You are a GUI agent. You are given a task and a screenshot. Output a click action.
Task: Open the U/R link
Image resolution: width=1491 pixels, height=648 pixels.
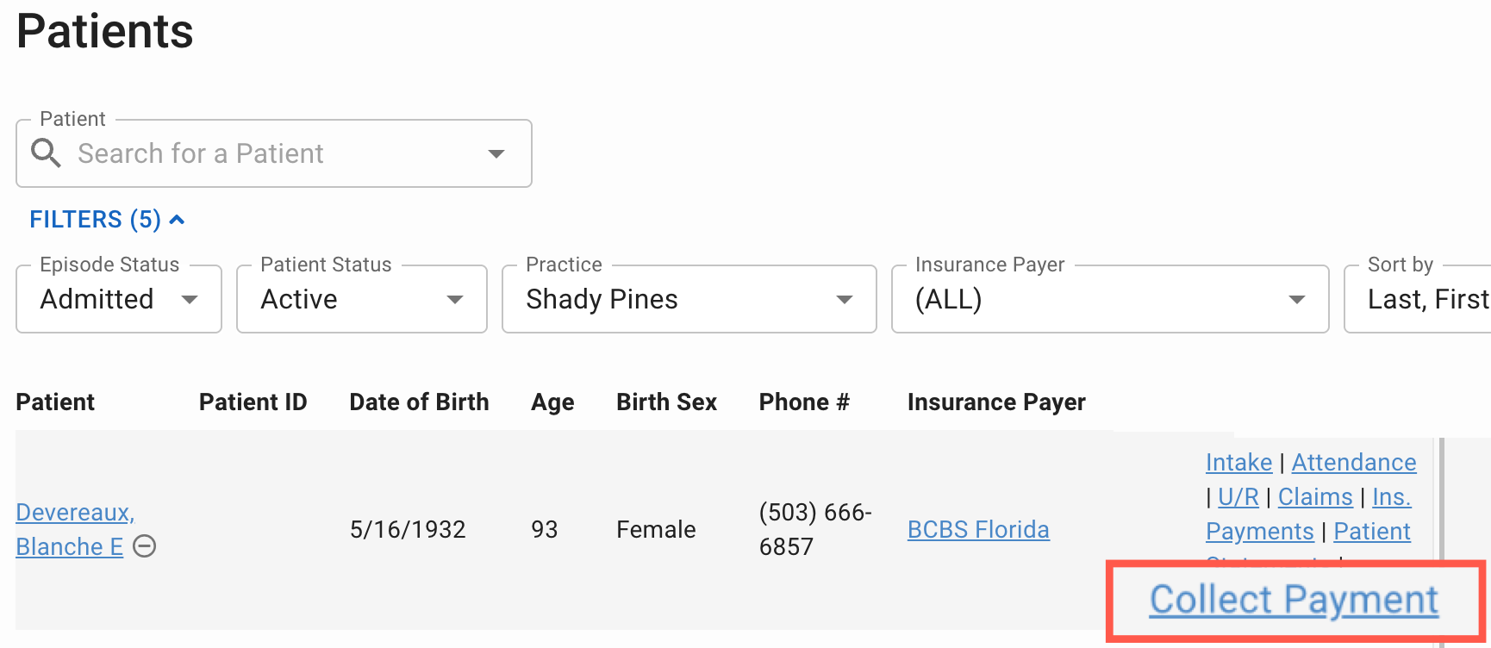pyautogui.click(x=1238, y=496)
